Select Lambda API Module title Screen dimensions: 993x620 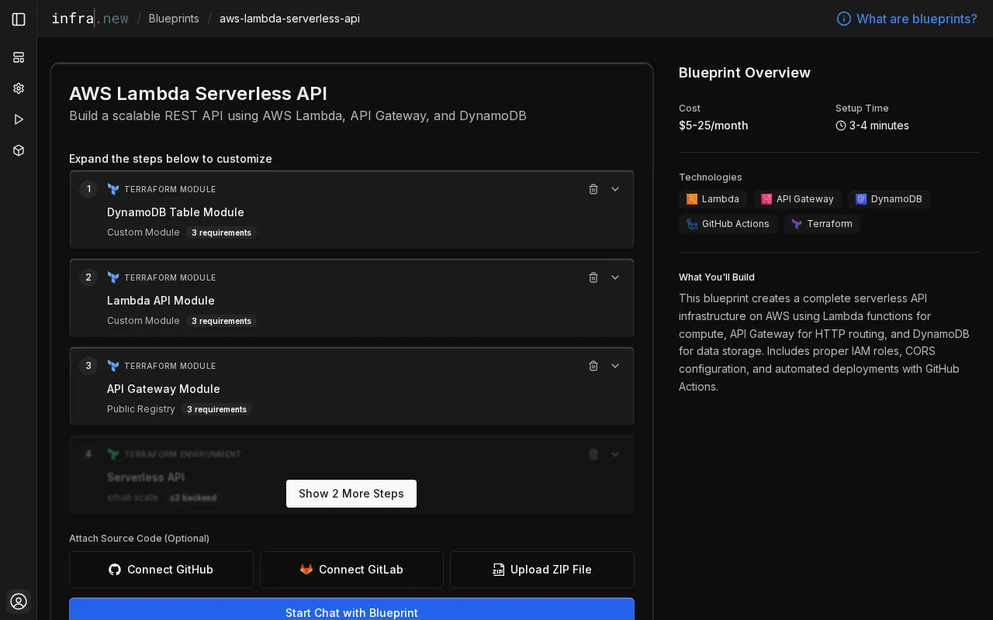[x=161, y=301]
